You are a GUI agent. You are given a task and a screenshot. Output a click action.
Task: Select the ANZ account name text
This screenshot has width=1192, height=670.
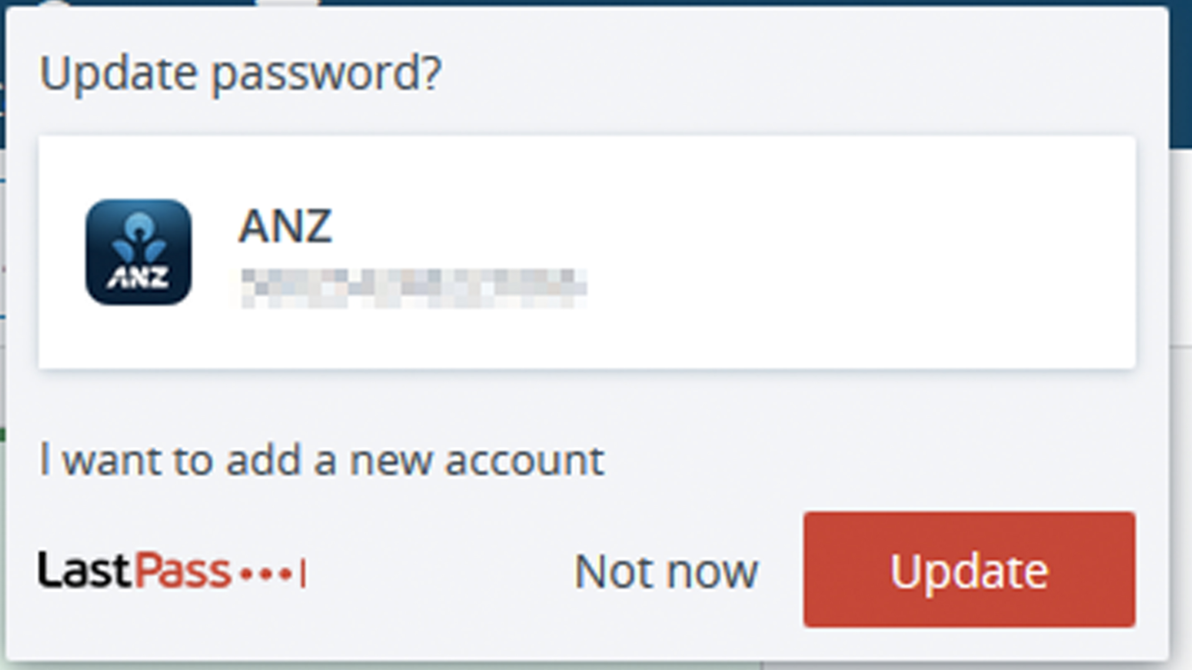point(285,226)
